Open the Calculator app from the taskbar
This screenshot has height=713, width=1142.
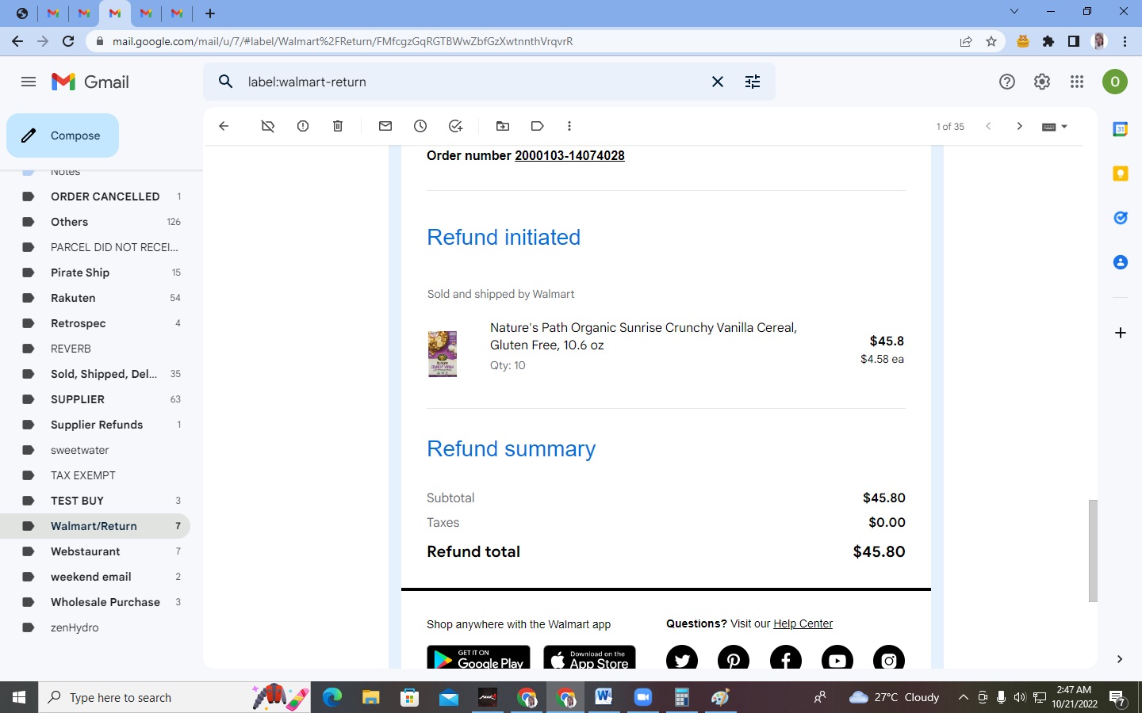coord(681,697)
